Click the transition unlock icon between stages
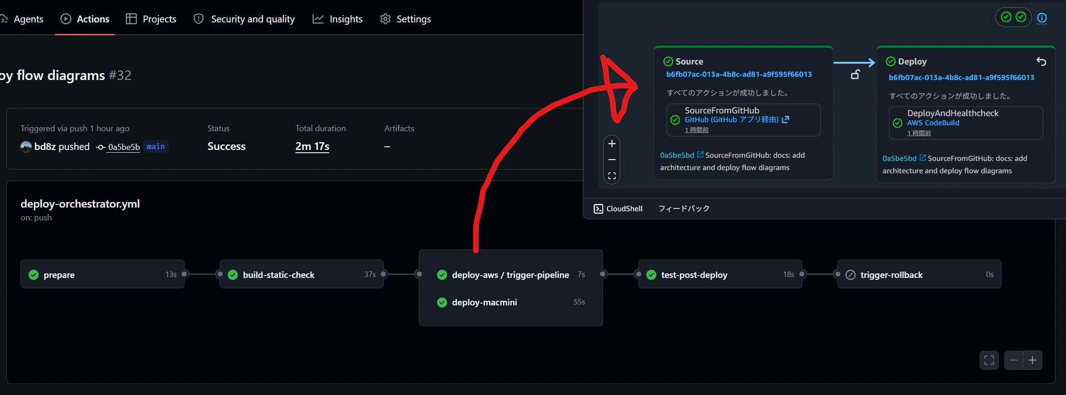This screenshot has width=1066, height=395. [855, 75]
